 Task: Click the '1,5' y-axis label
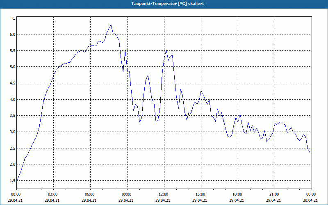point(13,180)
